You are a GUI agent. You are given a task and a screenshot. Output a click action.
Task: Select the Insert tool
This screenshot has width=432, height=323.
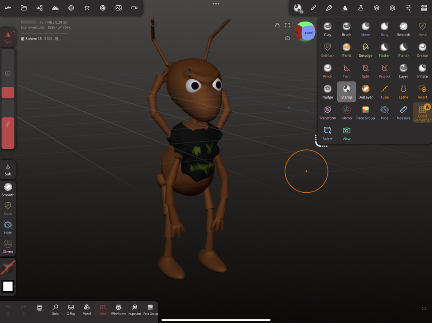pyautogui.click(x=422, y=92)
